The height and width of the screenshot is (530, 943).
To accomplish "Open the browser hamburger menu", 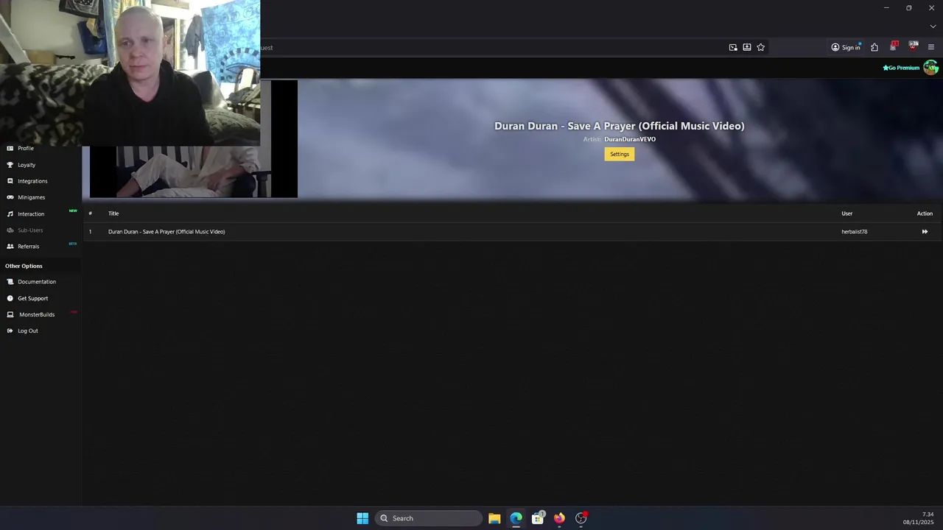I will [931, 47].
